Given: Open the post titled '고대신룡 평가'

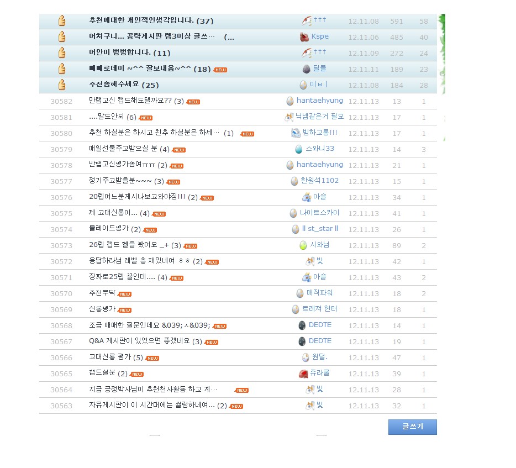Looking at the screenshot, I should pos(110,357).
